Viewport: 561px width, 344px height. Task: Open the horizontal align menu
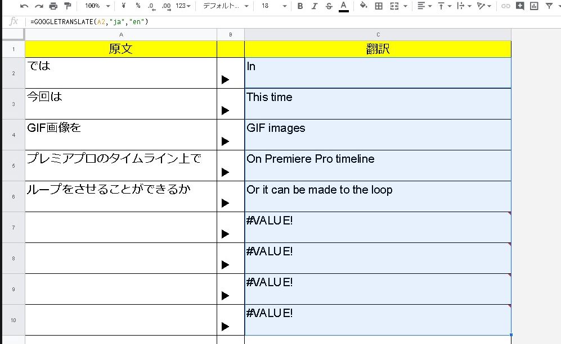coord(423,6)
